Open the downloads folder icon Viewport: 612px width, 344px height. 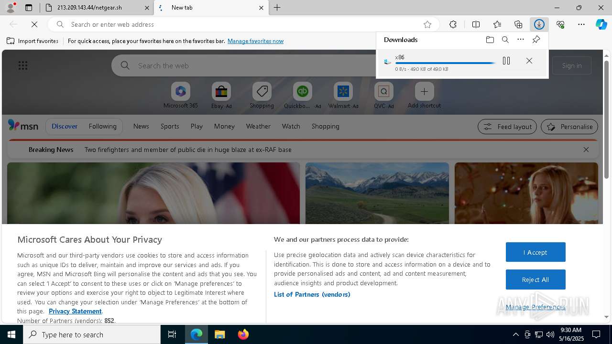tap(490, 40)
